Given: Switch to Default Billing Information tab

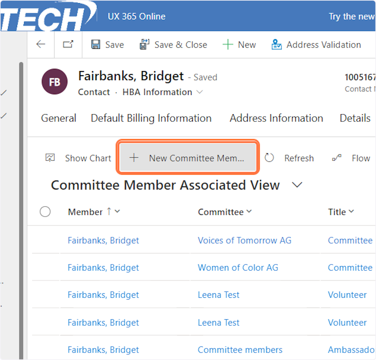Looking at the screenshot, I should click(151, 118).
